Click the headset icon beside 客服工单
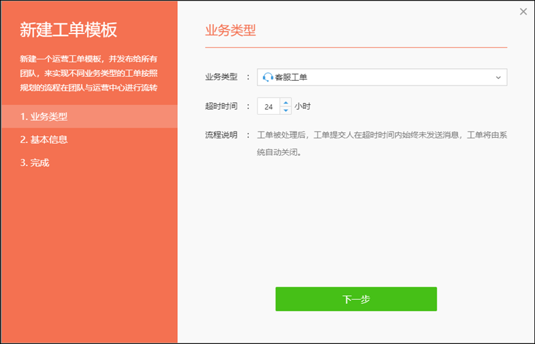Image resolution: width=535 pixels, height=344 pixels. click(268, 77)
